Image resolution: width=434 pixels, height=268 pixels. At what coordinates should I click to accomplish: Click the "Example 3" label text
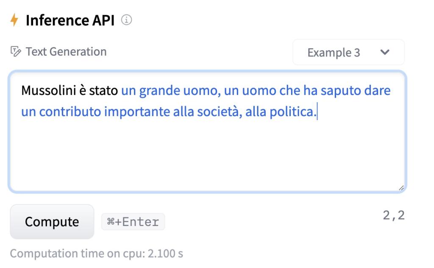click(334, 53)
